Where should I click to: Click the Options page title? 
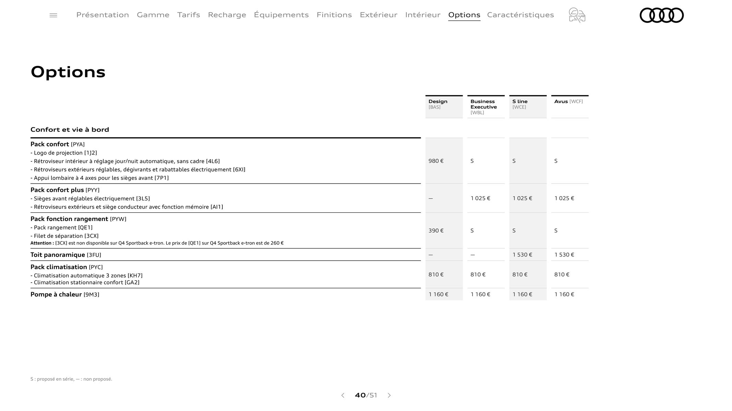(68, 72)
